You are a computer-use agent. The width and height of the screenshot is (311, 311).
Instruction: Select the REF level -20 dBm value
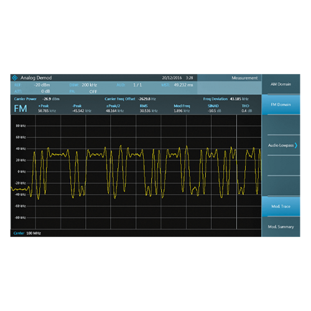[x=42, y=85]
